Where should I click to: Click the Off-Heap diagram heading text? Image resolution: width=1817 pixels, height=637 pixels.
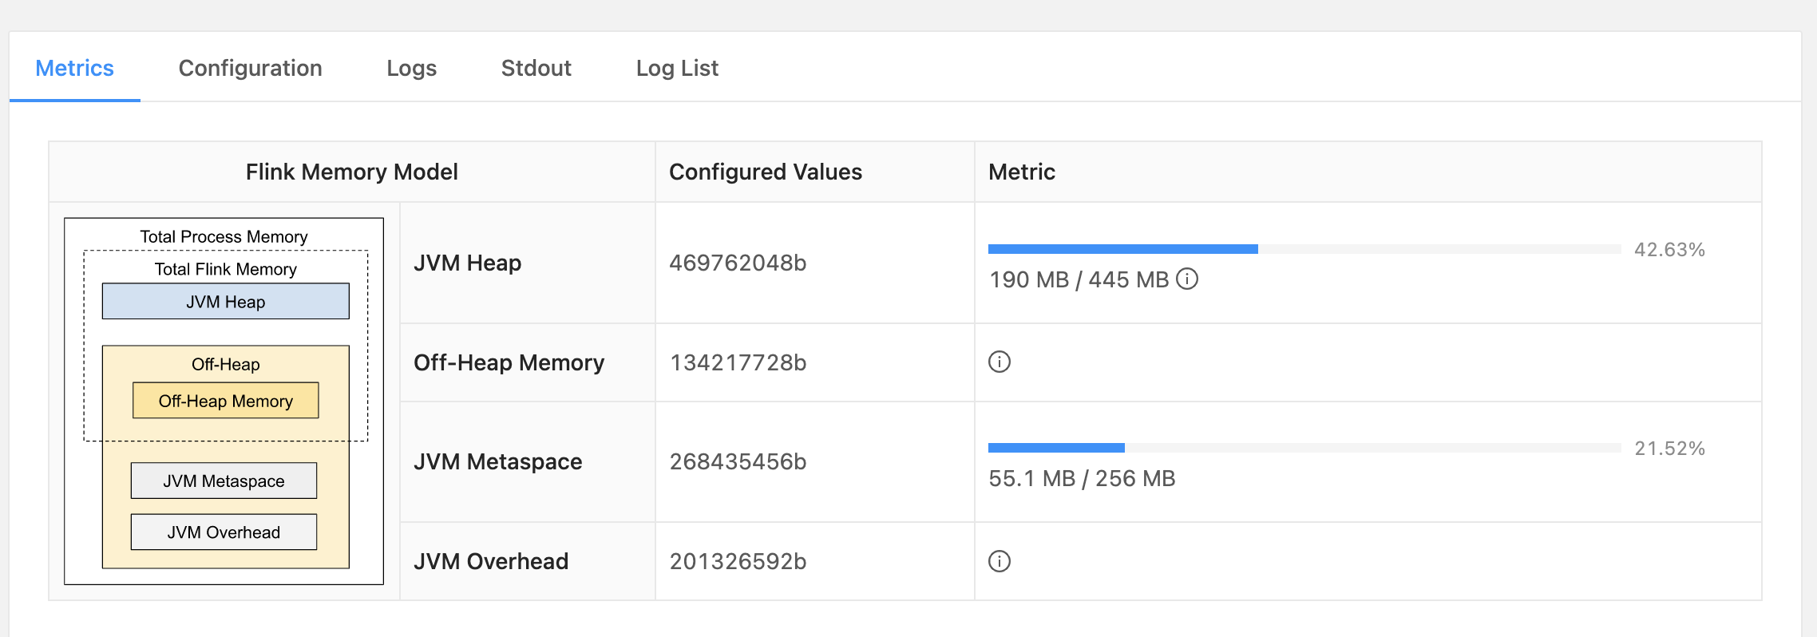[x=226, y=364]
